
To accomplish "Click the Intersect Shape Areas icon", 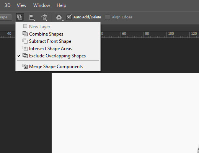I will tap(25, 49).
